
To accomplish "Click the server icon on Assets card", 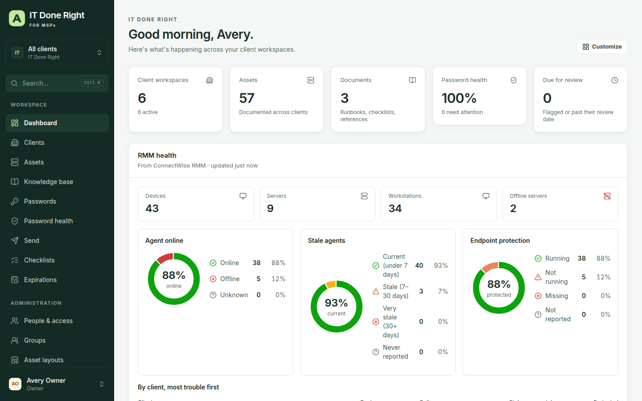I will [x=311, y=80].
